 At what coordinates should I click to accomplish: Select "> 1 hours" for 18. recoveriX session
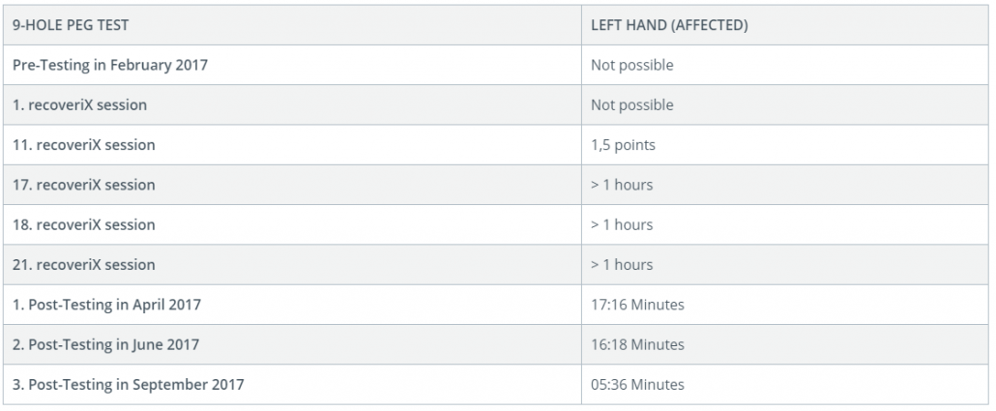[622, 224]
